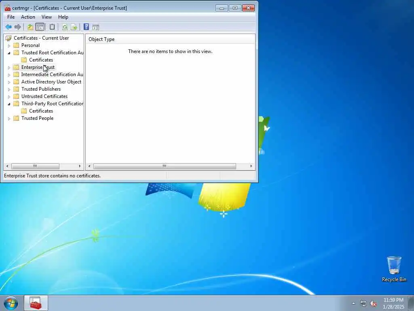Image resolution: width=414 pixels, height=311 pixels.
Task: Click the Trusted Publishers folder icon
Action: pos(16,89)
